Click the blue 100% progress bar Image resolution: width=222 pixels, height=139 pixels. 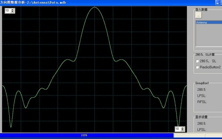click(87, 135)
